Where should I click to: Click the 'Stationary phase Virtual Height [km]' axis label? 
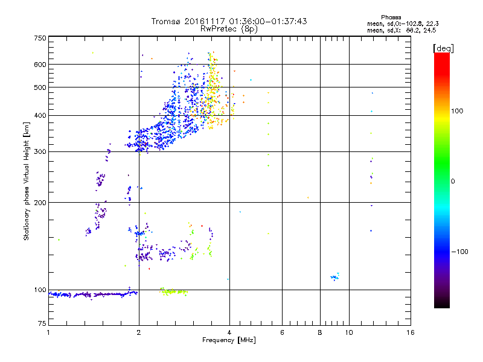pyautogui.click(x=26, y=181)
